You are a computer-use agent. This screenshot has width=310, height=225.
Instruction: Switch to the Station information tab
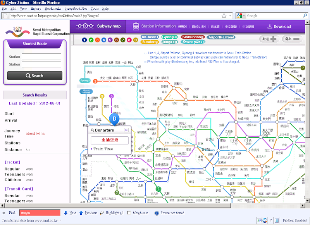[154, 26]
